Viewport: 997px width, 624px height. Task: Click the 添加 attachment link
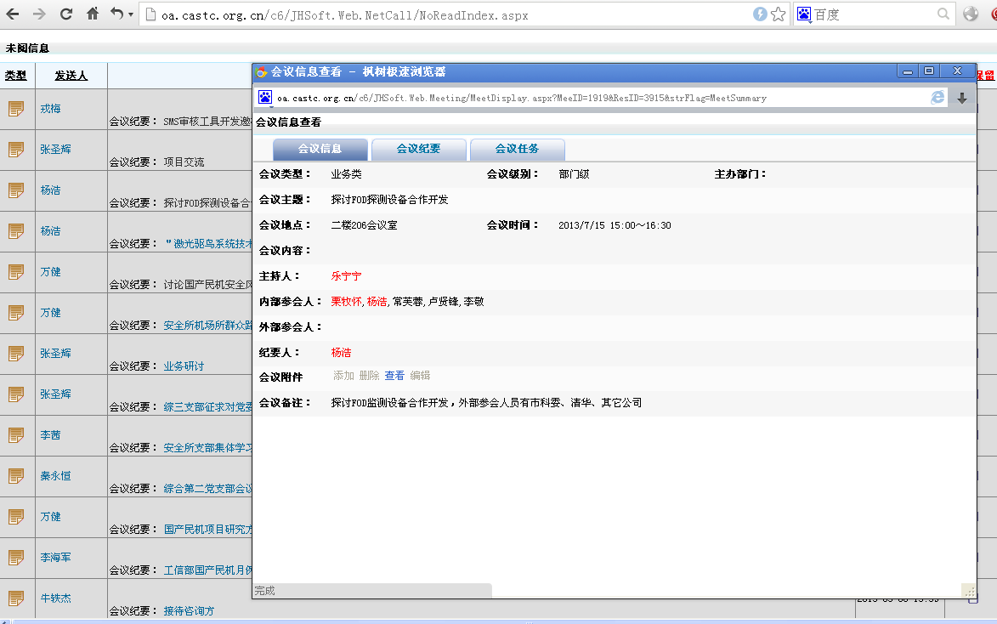pos(343,376)
